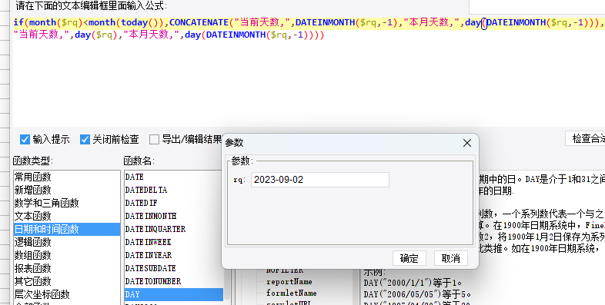Screen dimensions: 605x305
Task: Confirm the parameter with 确定 button
Action: [x=409, y=258]
